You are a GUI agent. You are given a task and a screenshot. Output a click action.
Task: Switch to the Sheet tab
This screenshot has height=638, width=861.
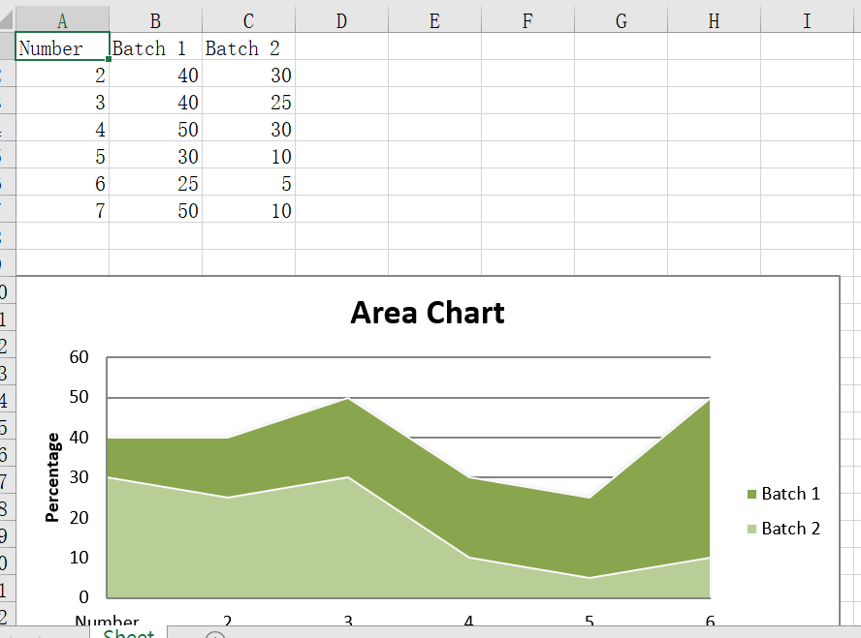pyautogui.click(x=129, y=632)
